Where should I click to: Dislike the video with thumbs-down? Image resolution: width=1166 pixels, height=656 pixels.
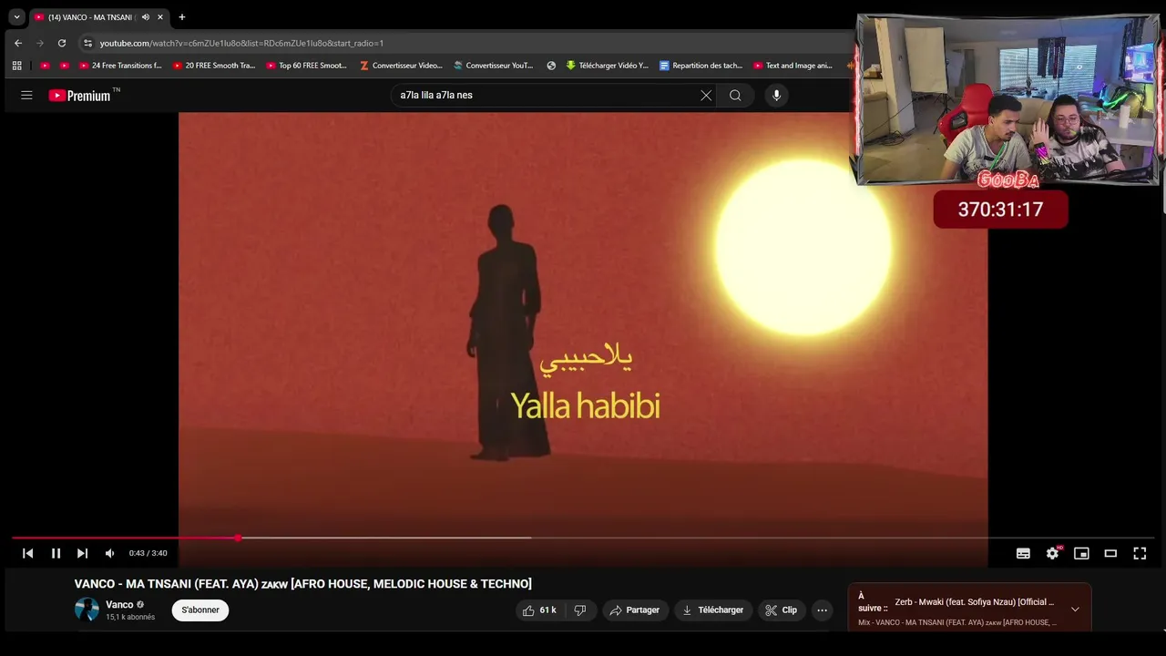(580, 610)
